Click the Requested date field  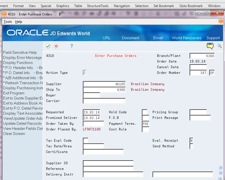91,112
